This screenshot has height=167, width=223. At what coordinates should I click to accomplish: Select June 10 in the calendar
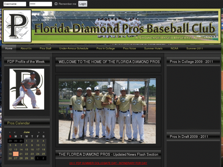[38, 145]
